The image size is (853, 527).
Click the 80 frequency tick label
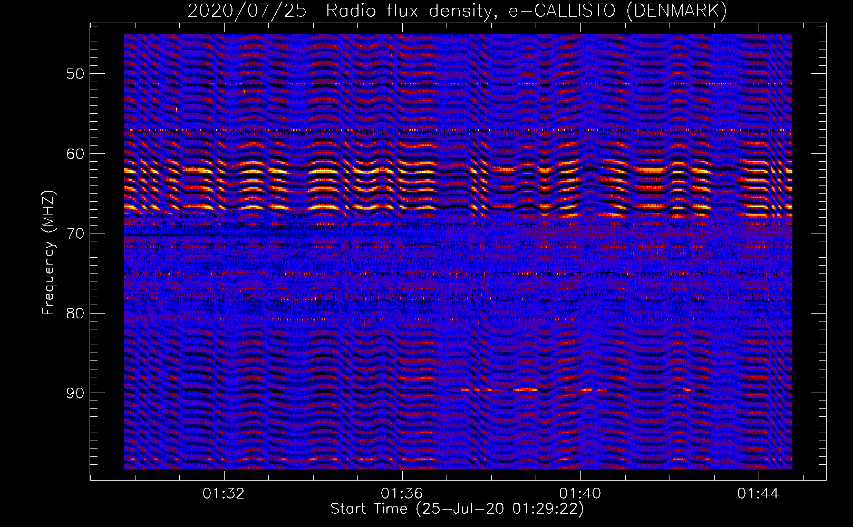(75, 314)
